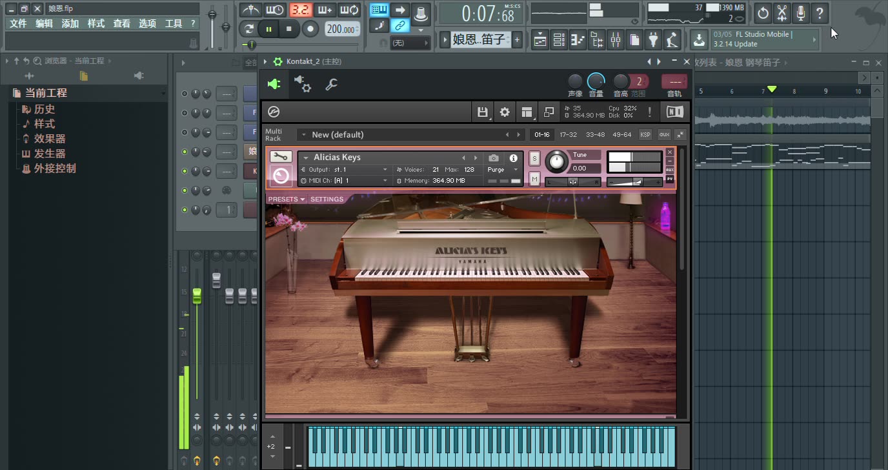
Task: Open the pattern selector arrow beside 娘恩..笛子
Action: [x=445, y=40]
